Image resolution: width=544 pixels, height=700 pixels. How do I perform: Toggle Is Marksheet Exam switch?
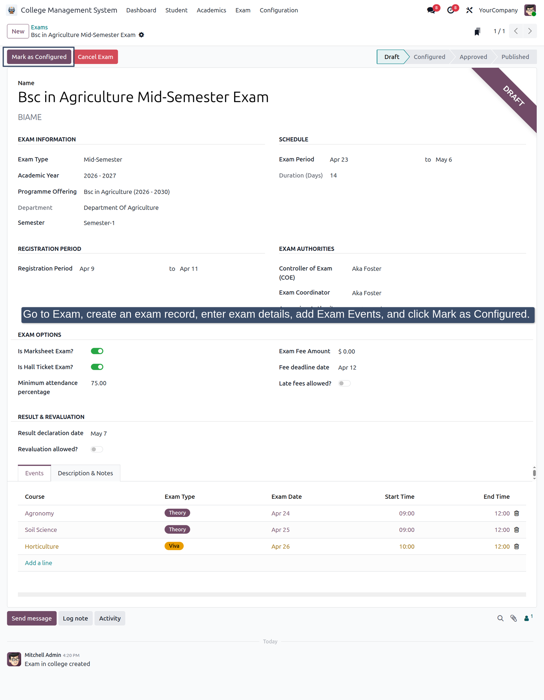pos(97,351)
